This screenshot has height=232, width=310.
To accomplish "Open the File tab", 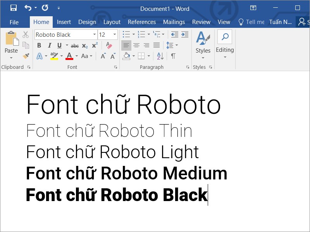I will (14, 22).
